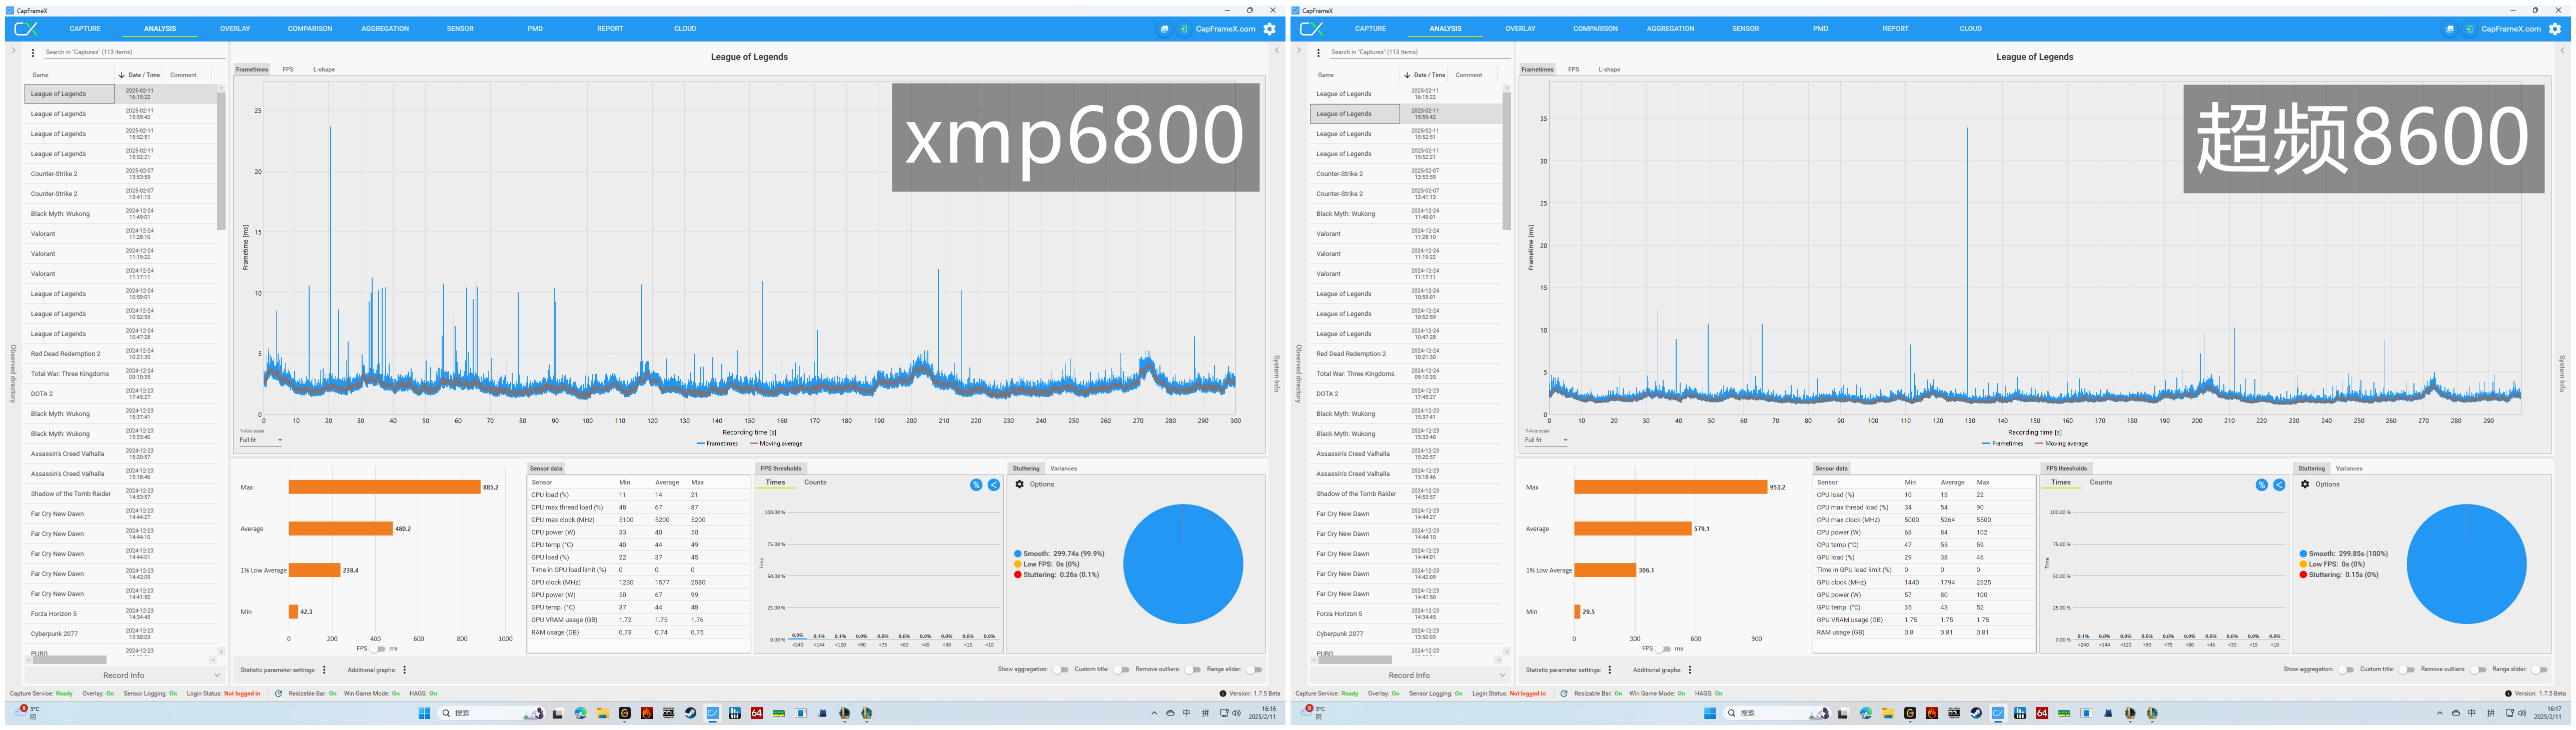Enable Show aggregation in right window

[2345, 669]
